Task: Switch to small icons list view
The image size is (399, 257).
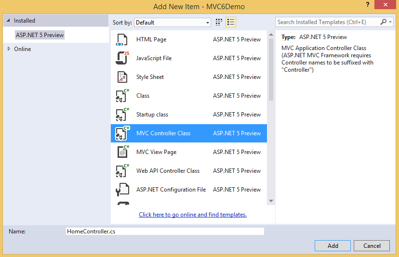Action: [231, 22]
